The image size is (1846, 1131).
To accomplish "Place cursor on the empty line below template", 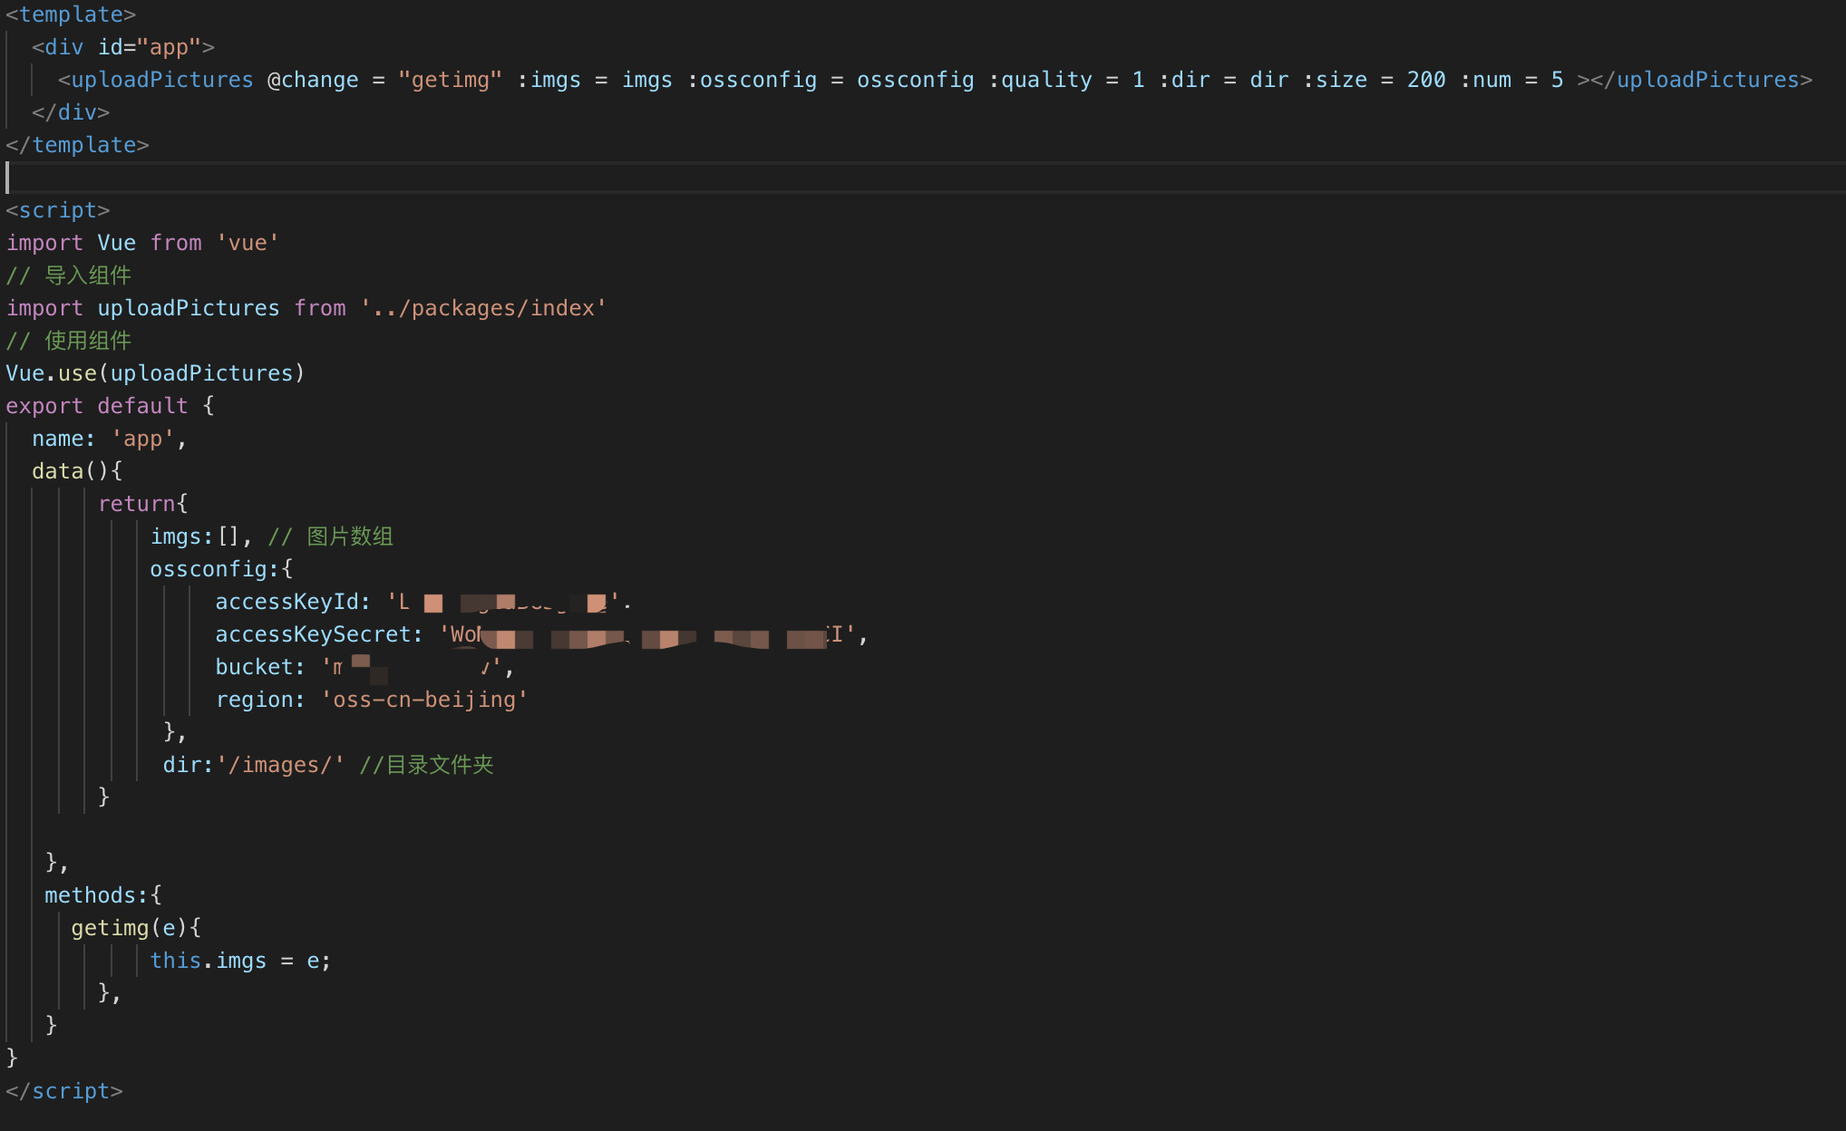I will point(923,178).
